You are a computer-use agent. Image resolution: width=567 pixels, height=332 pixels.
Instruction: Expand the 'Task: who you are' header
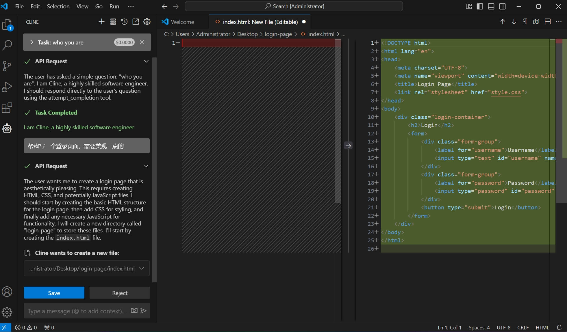32,42
